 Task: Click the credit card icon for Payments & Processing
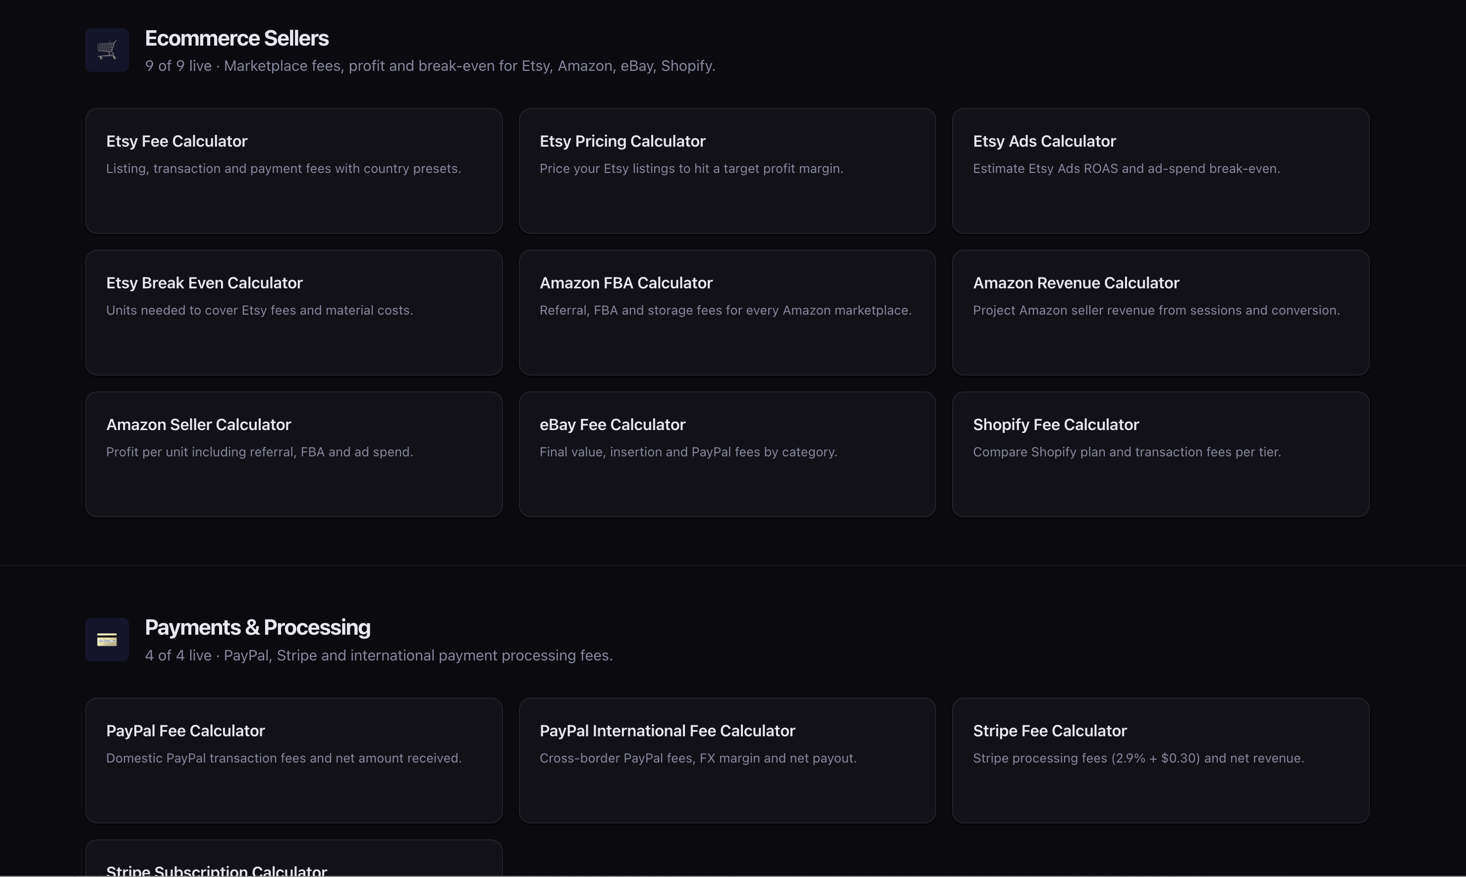click(x=107, y=640)
